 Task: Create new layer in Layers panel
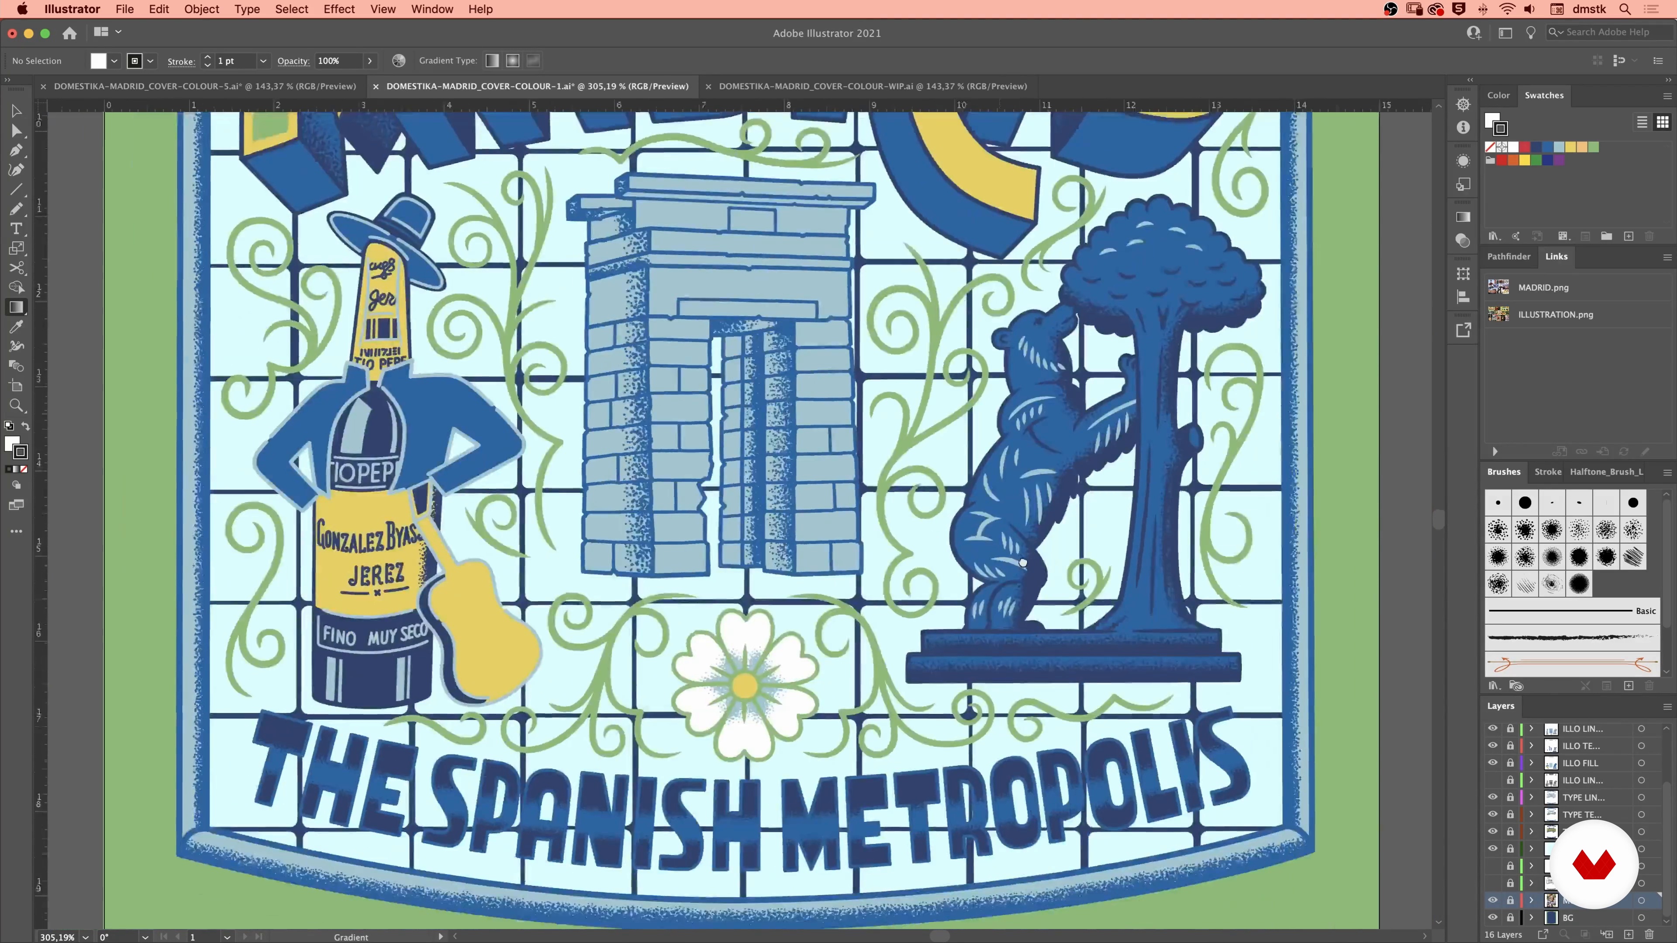click(x=1628, y=935)
